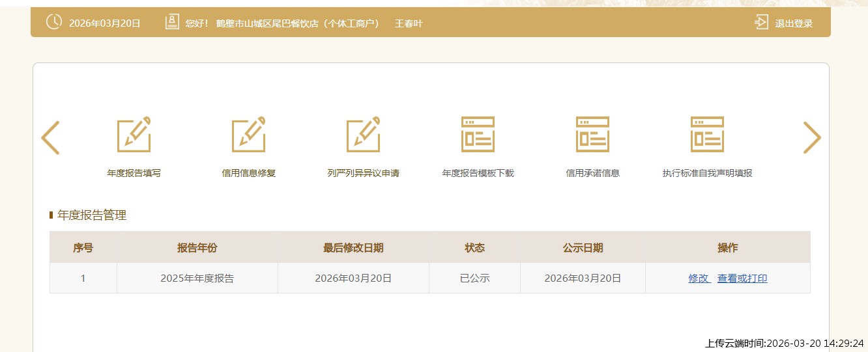Image resolution: width=868 pixels, height=352 pixels.
Task: Open the 信用承诺信息 icon
Action: click(592, 135)
